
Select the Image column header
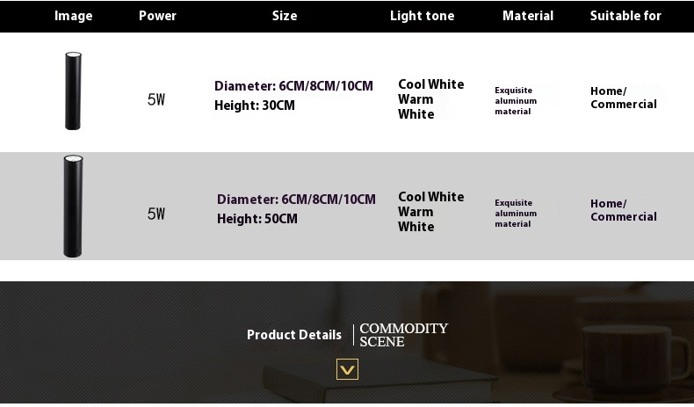(73, 16)
